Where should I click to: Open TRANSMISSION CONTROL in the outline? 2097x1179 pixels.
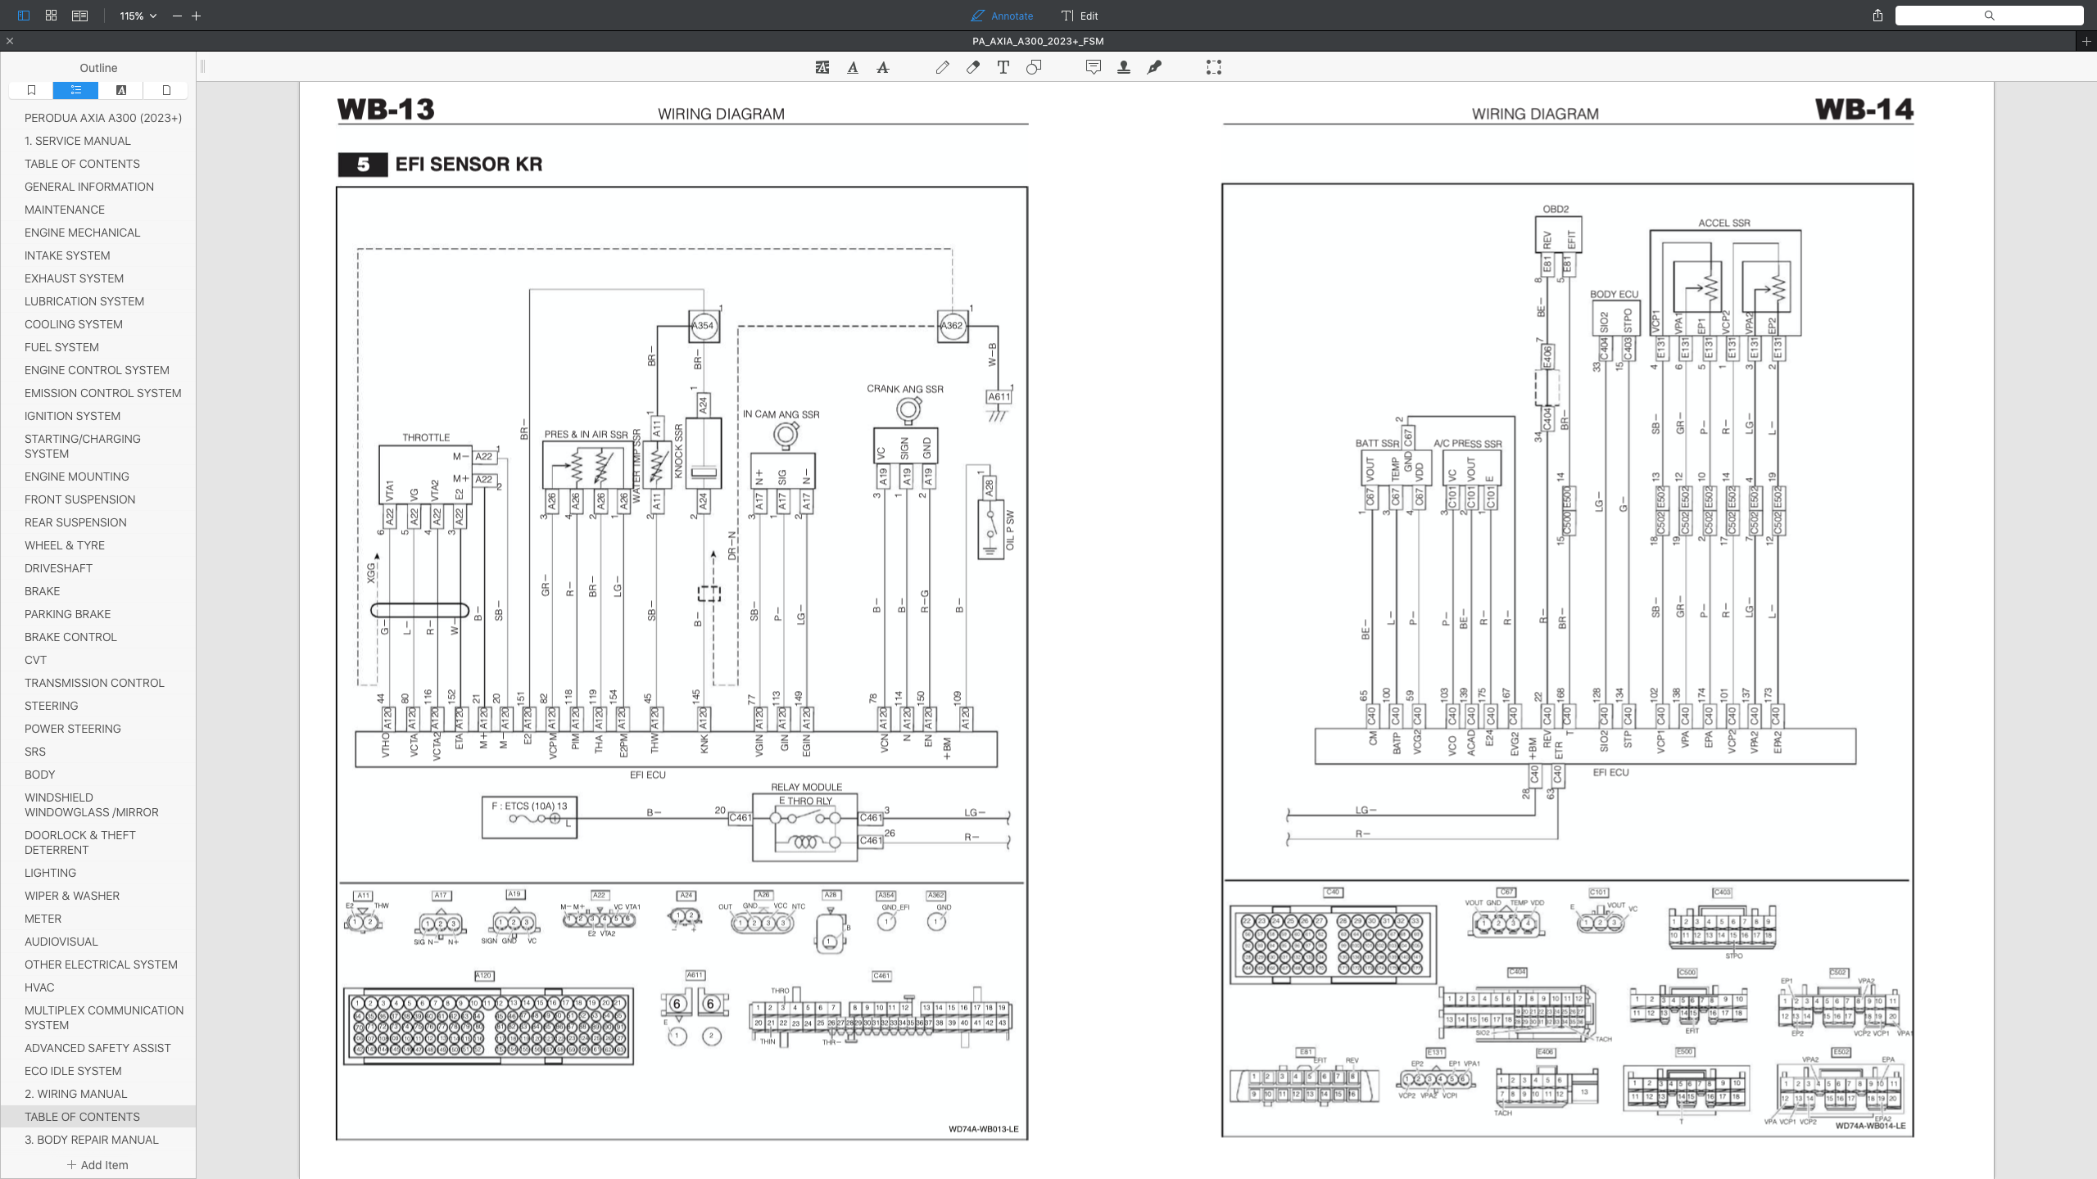click(93, 682)
